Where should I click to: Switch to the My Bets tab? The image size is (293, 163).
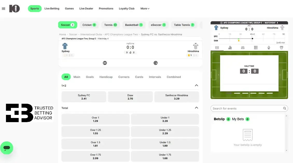click(x=240, y=119)
